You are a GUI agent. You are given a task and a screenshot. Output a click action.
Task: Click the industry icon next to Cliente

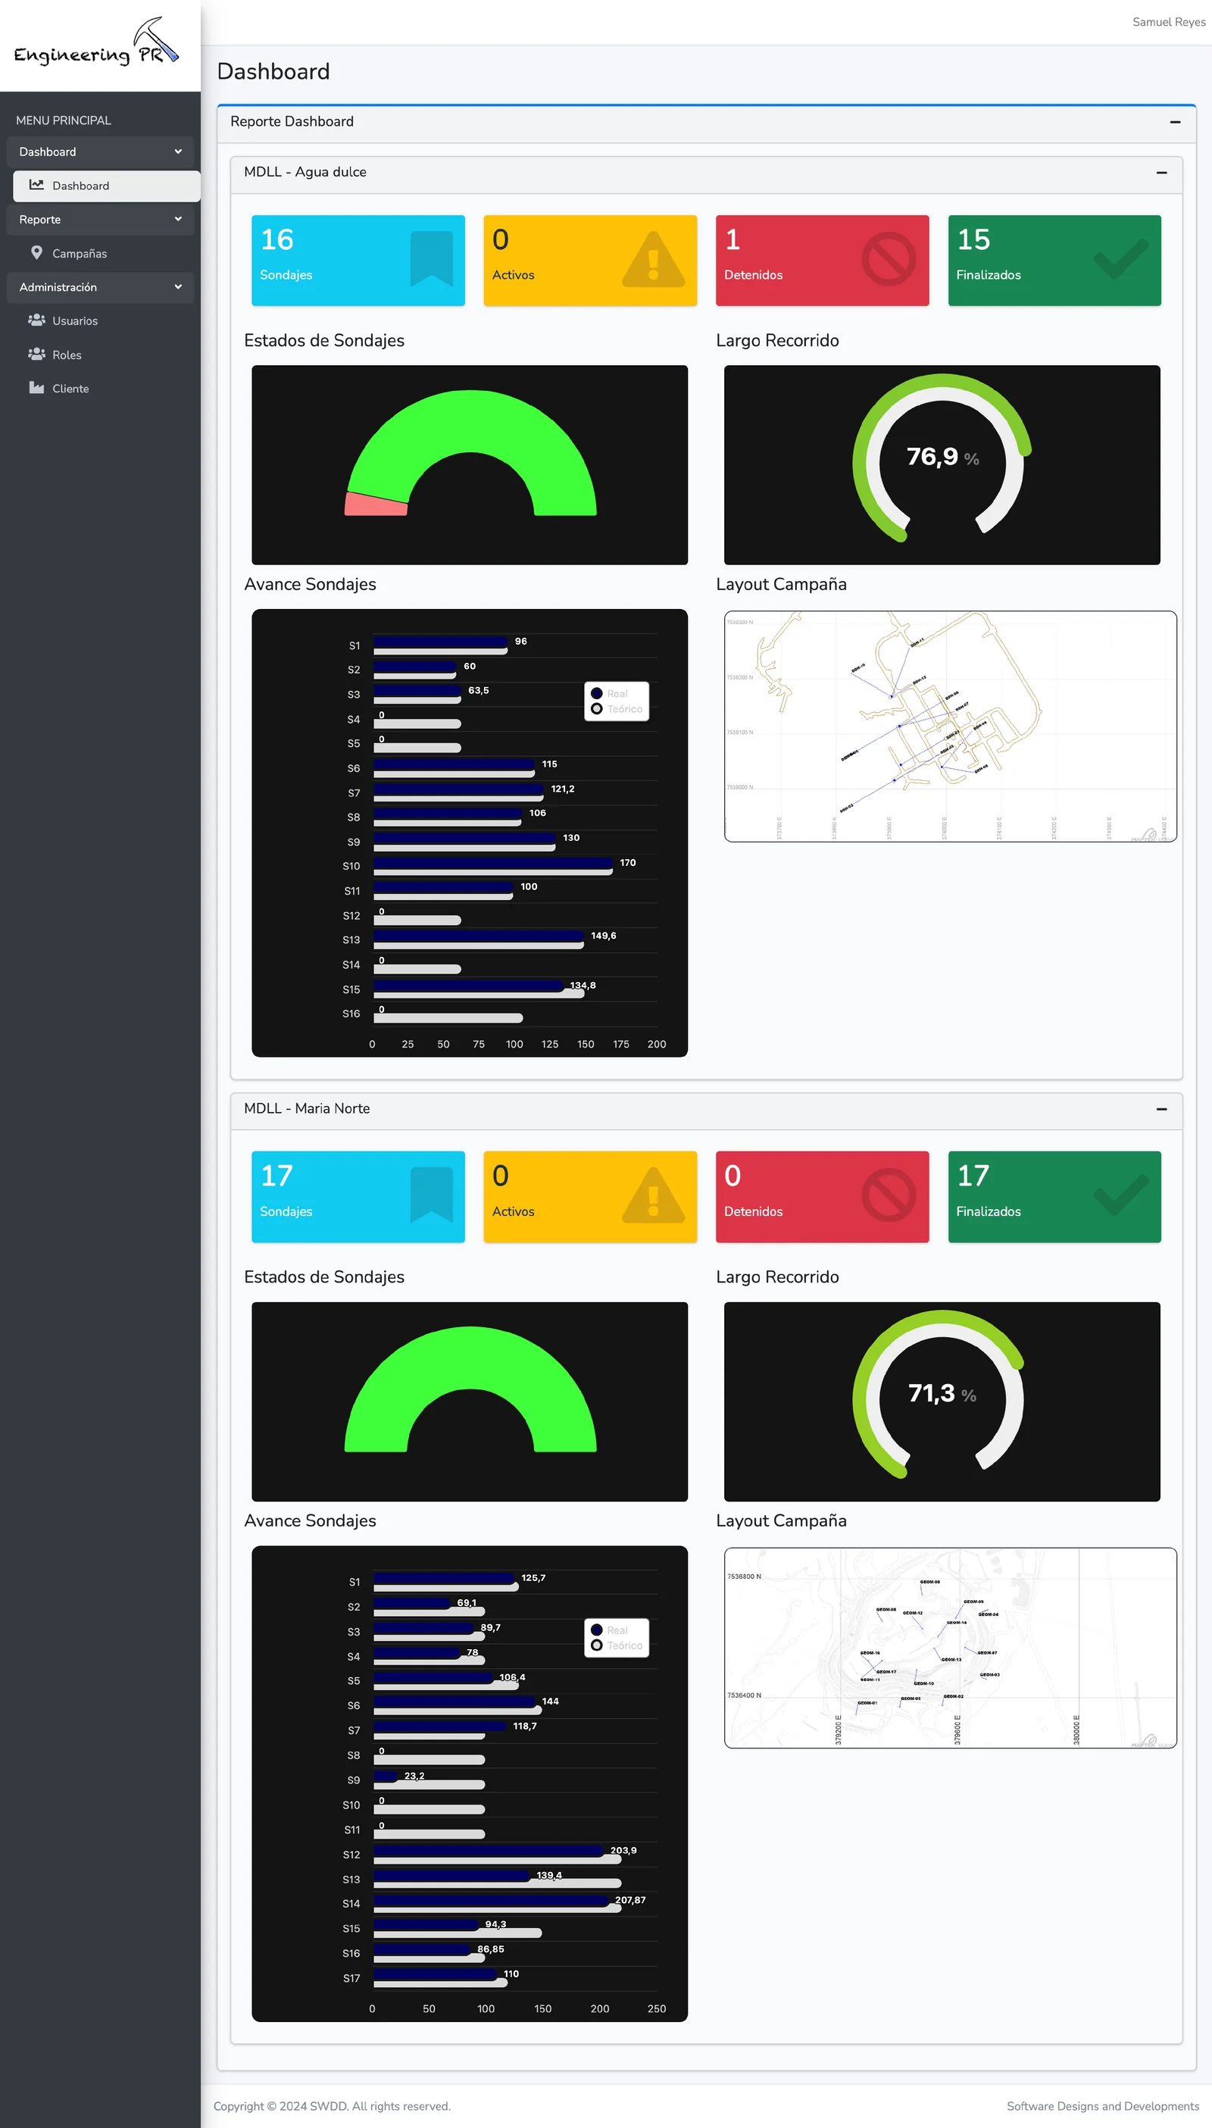pyautogui.click(x=36, y=388)
